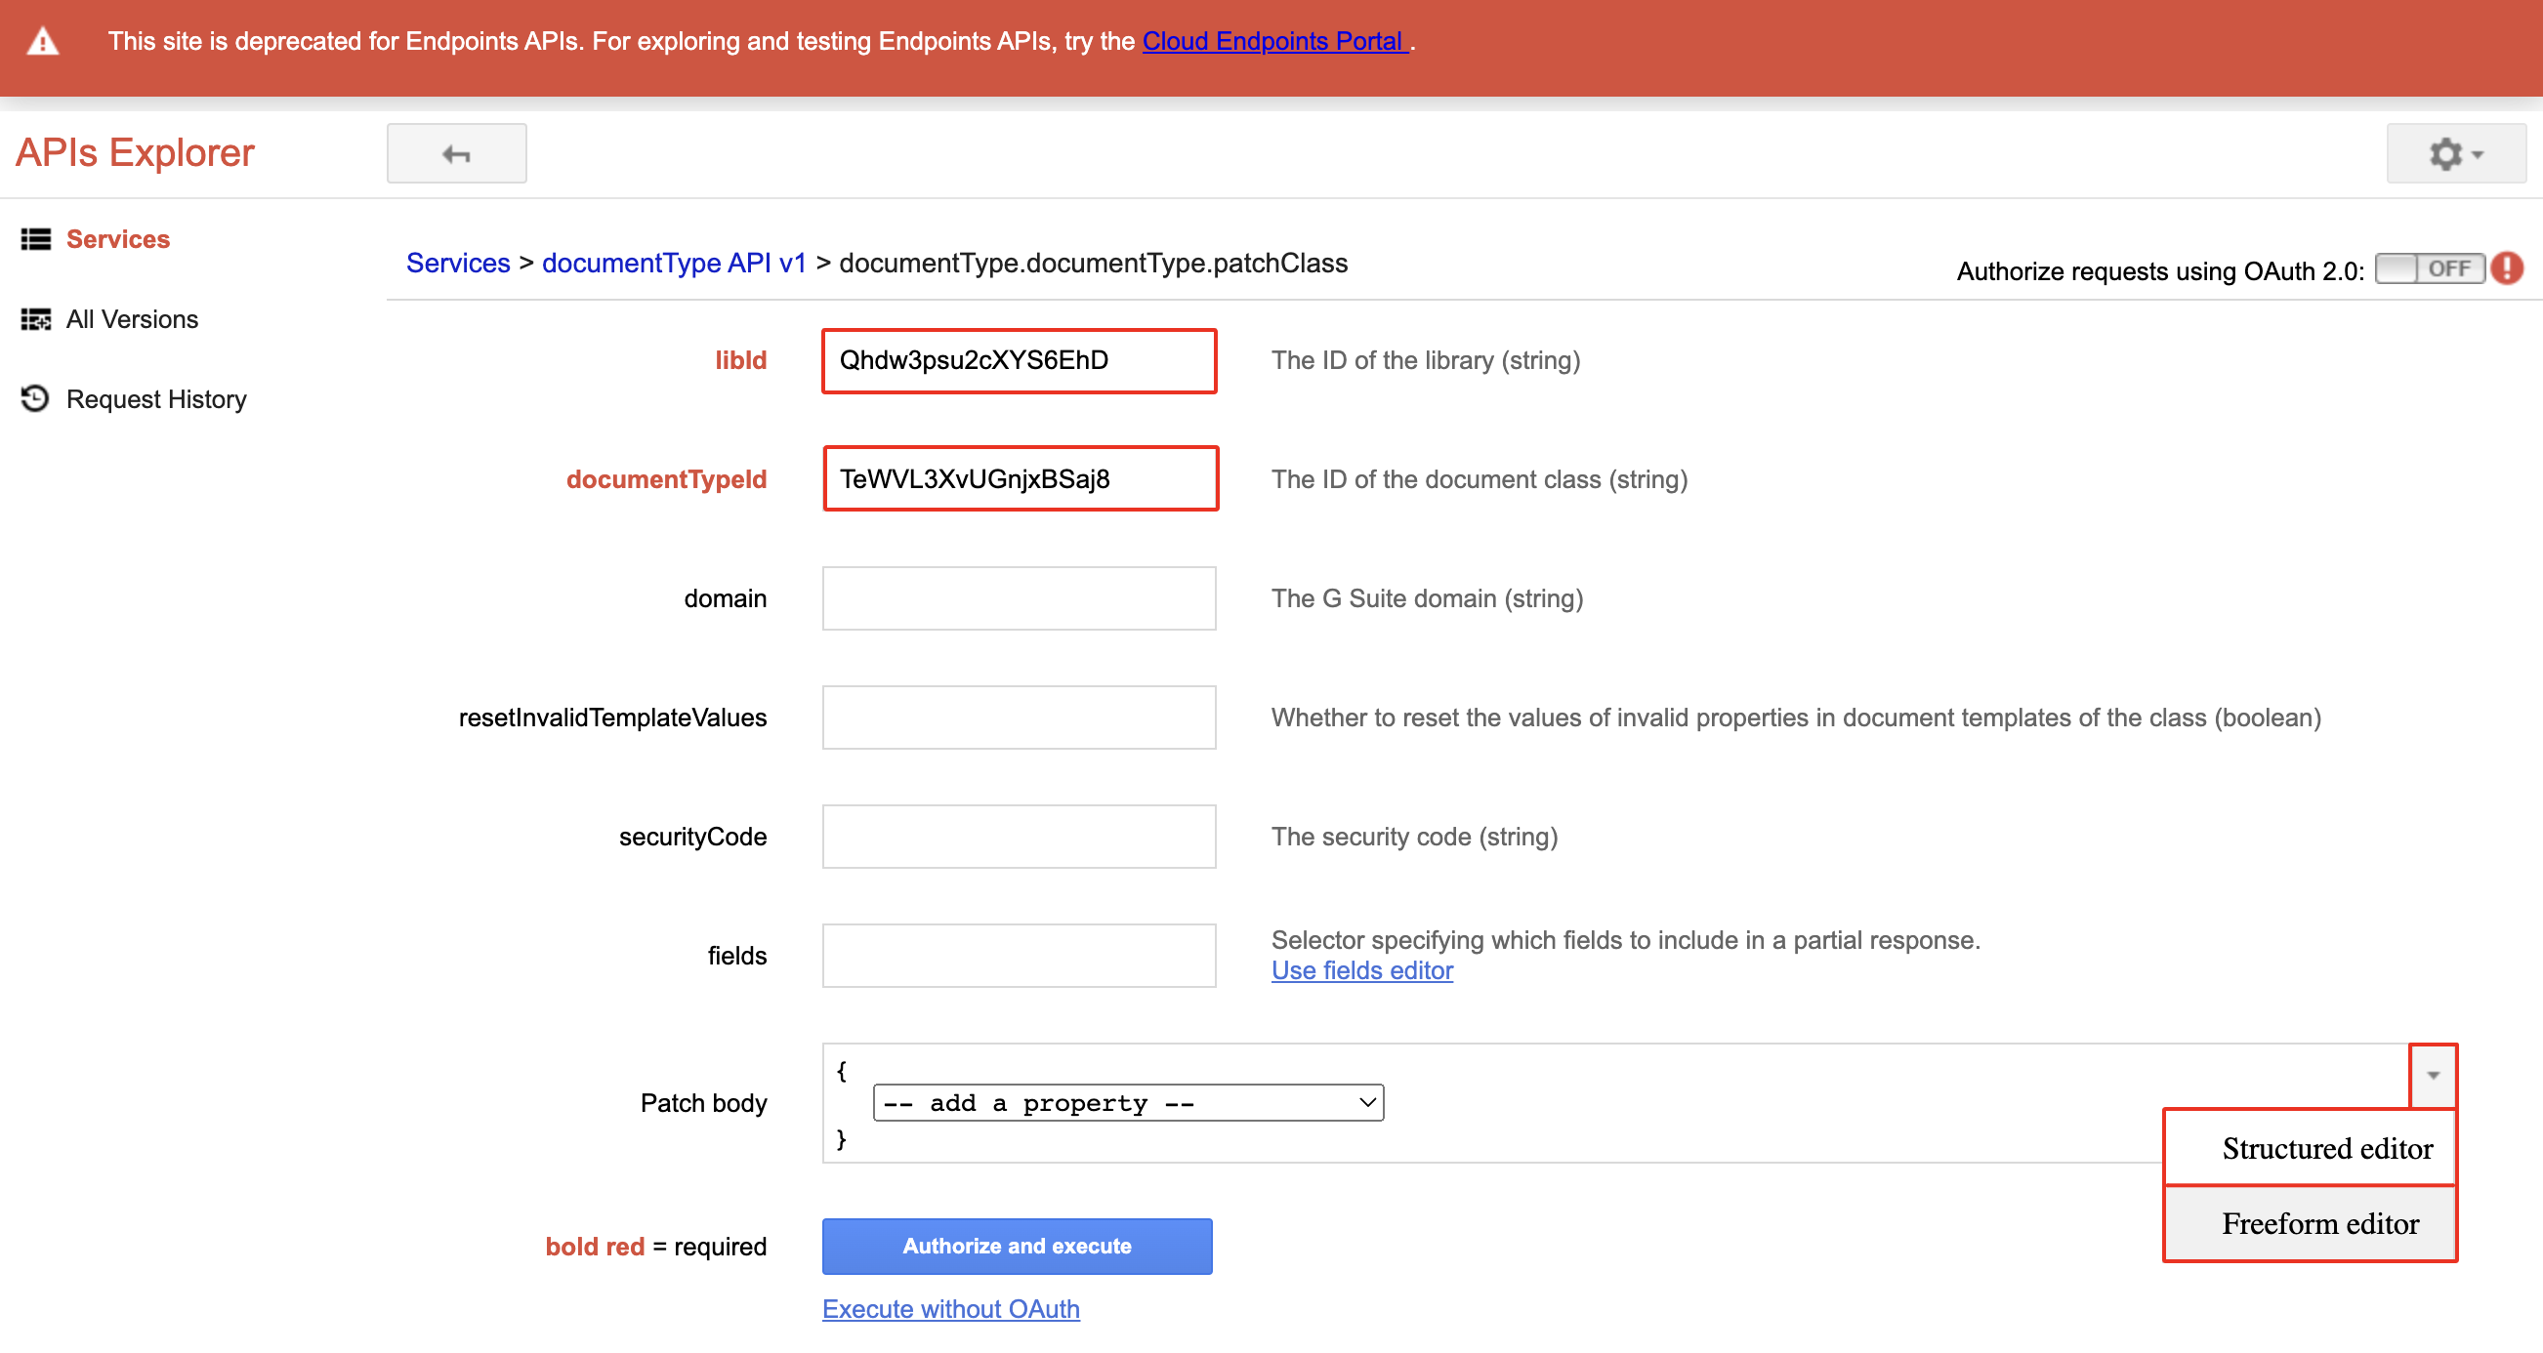This screenshot has width=2543, height=1353.
Task: Expand the Patch body editor mode arrow
Action: click(2433, 1077)
